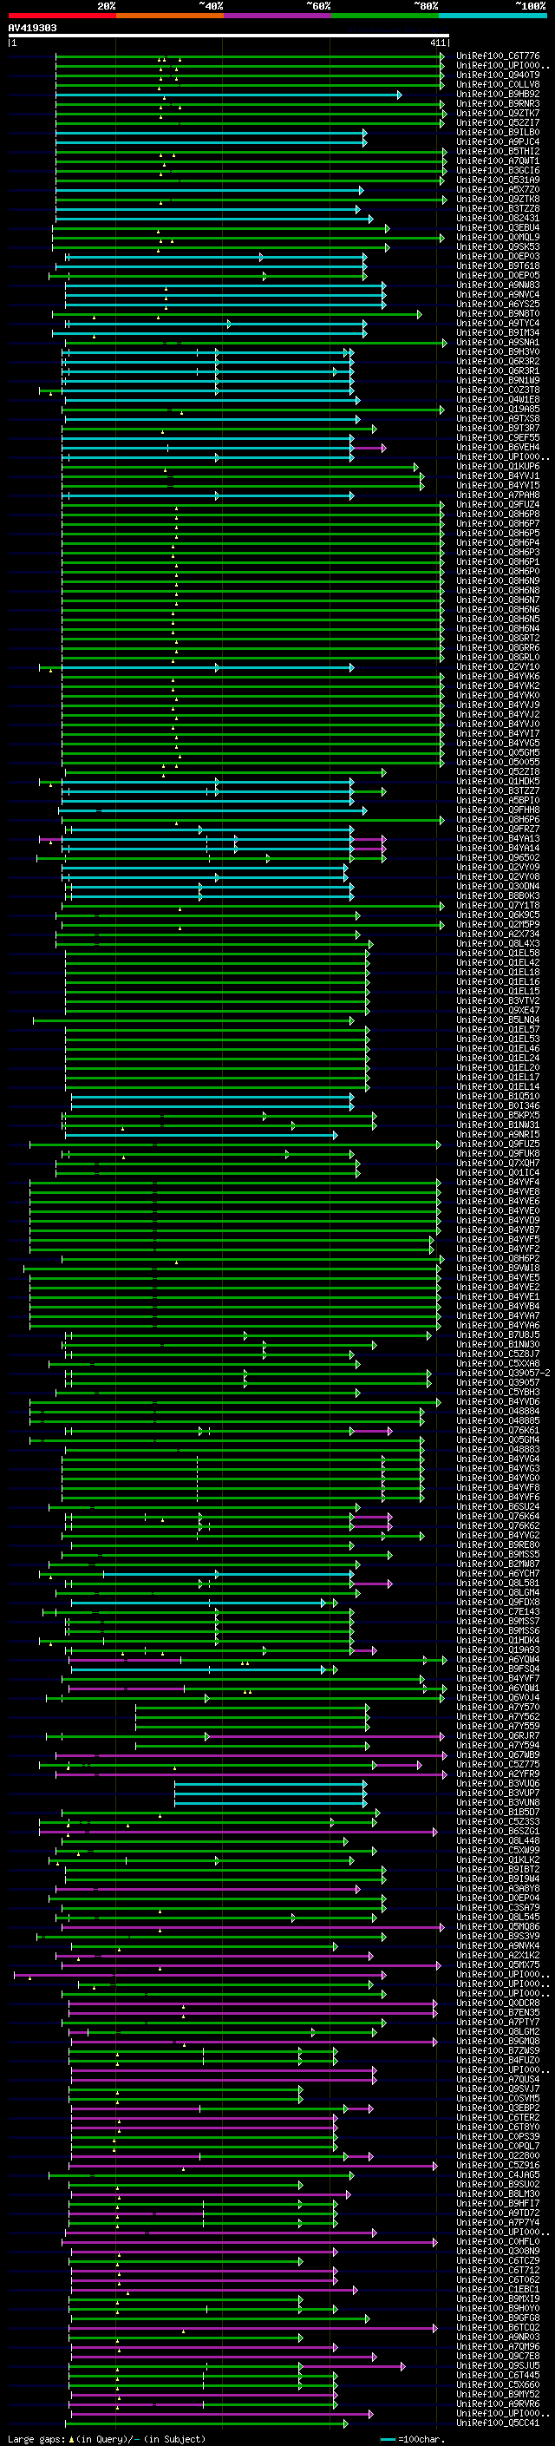This screenshot has height=2446, width=555.
Task: Click the purple ~60% identity legend segment
Action: coord(278,16)
